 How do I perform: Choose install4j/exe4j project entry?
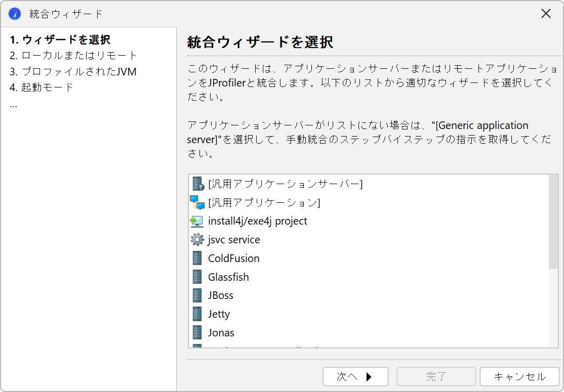(369, 221)
